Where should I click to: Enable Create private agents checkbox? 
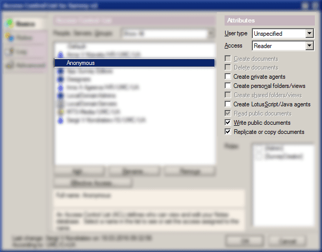[228, 77]
